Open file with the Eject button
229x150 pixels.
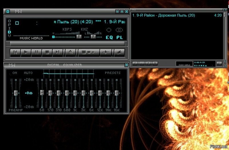tap(70, 52)
